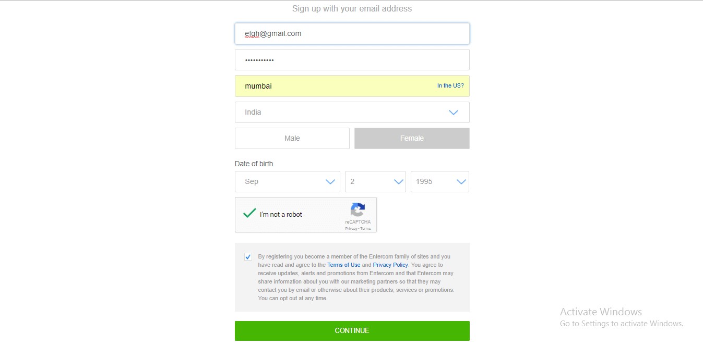The image size is (703, 345).
Task: Open the Sep birth month dropdown
Action: [x=288, y=181]
